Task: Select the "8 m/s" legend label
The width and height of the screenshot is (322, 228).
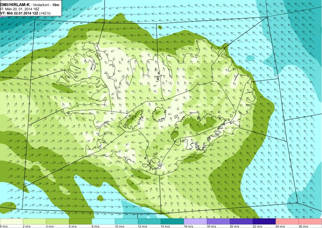Action: [96, 226]
